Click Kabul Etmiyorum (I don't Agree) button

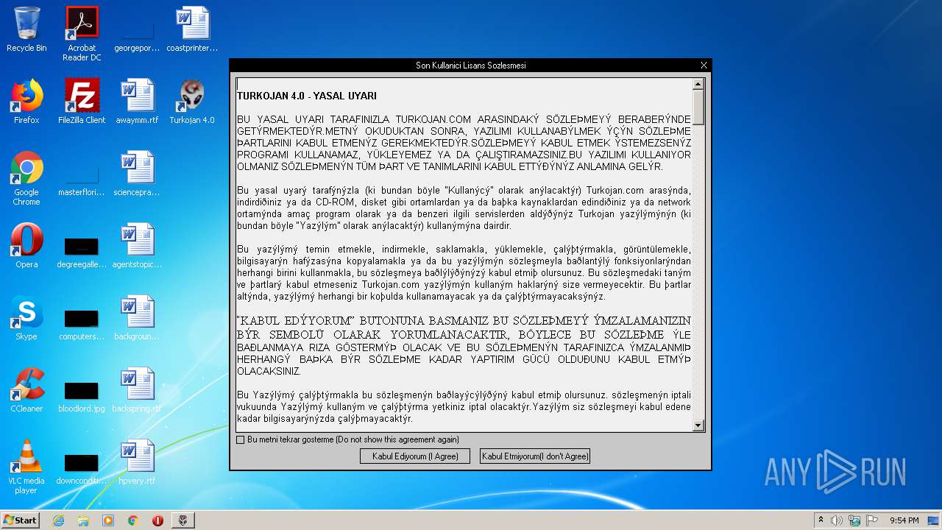click(535, 456)
